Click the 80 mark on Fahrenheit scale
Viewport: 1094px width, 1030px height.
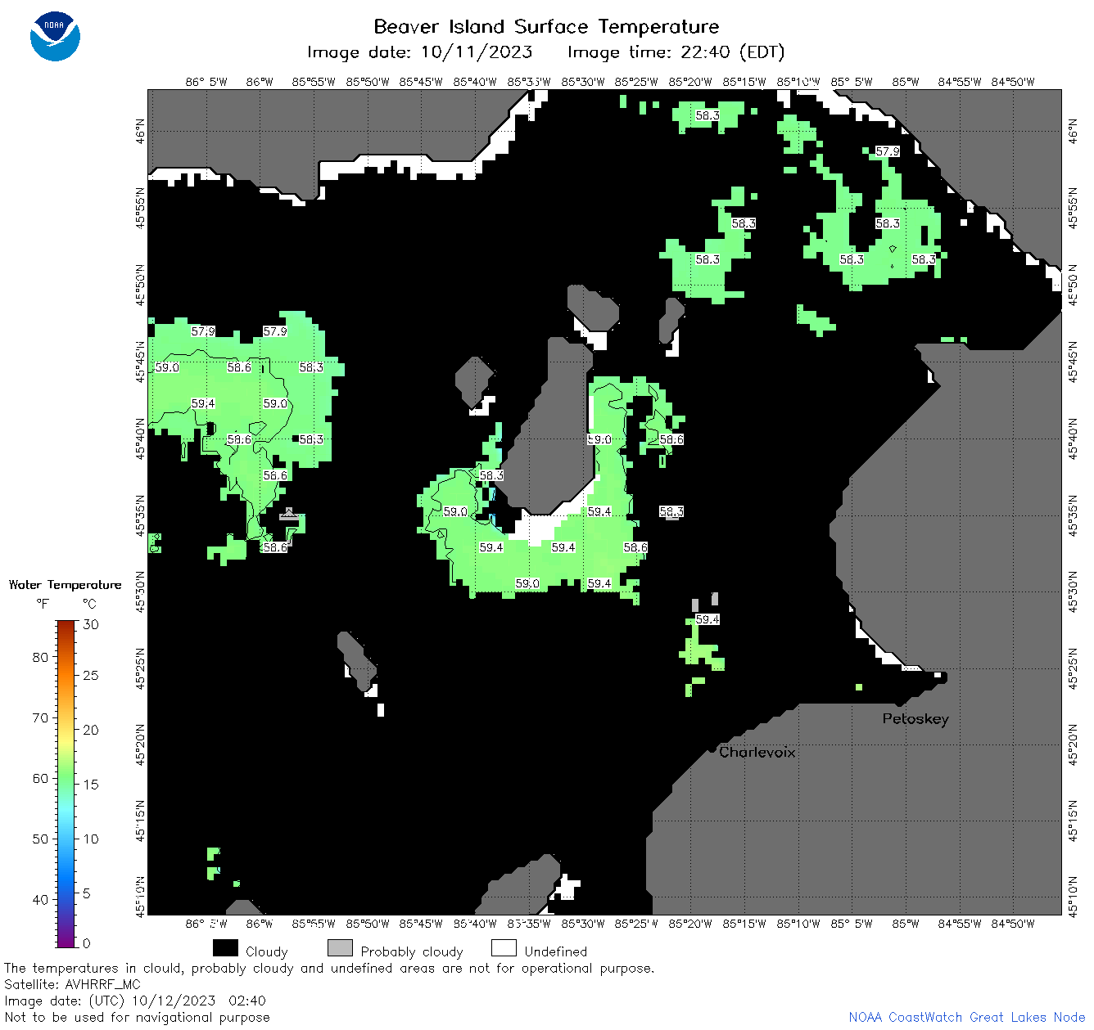tap(40, 657)
